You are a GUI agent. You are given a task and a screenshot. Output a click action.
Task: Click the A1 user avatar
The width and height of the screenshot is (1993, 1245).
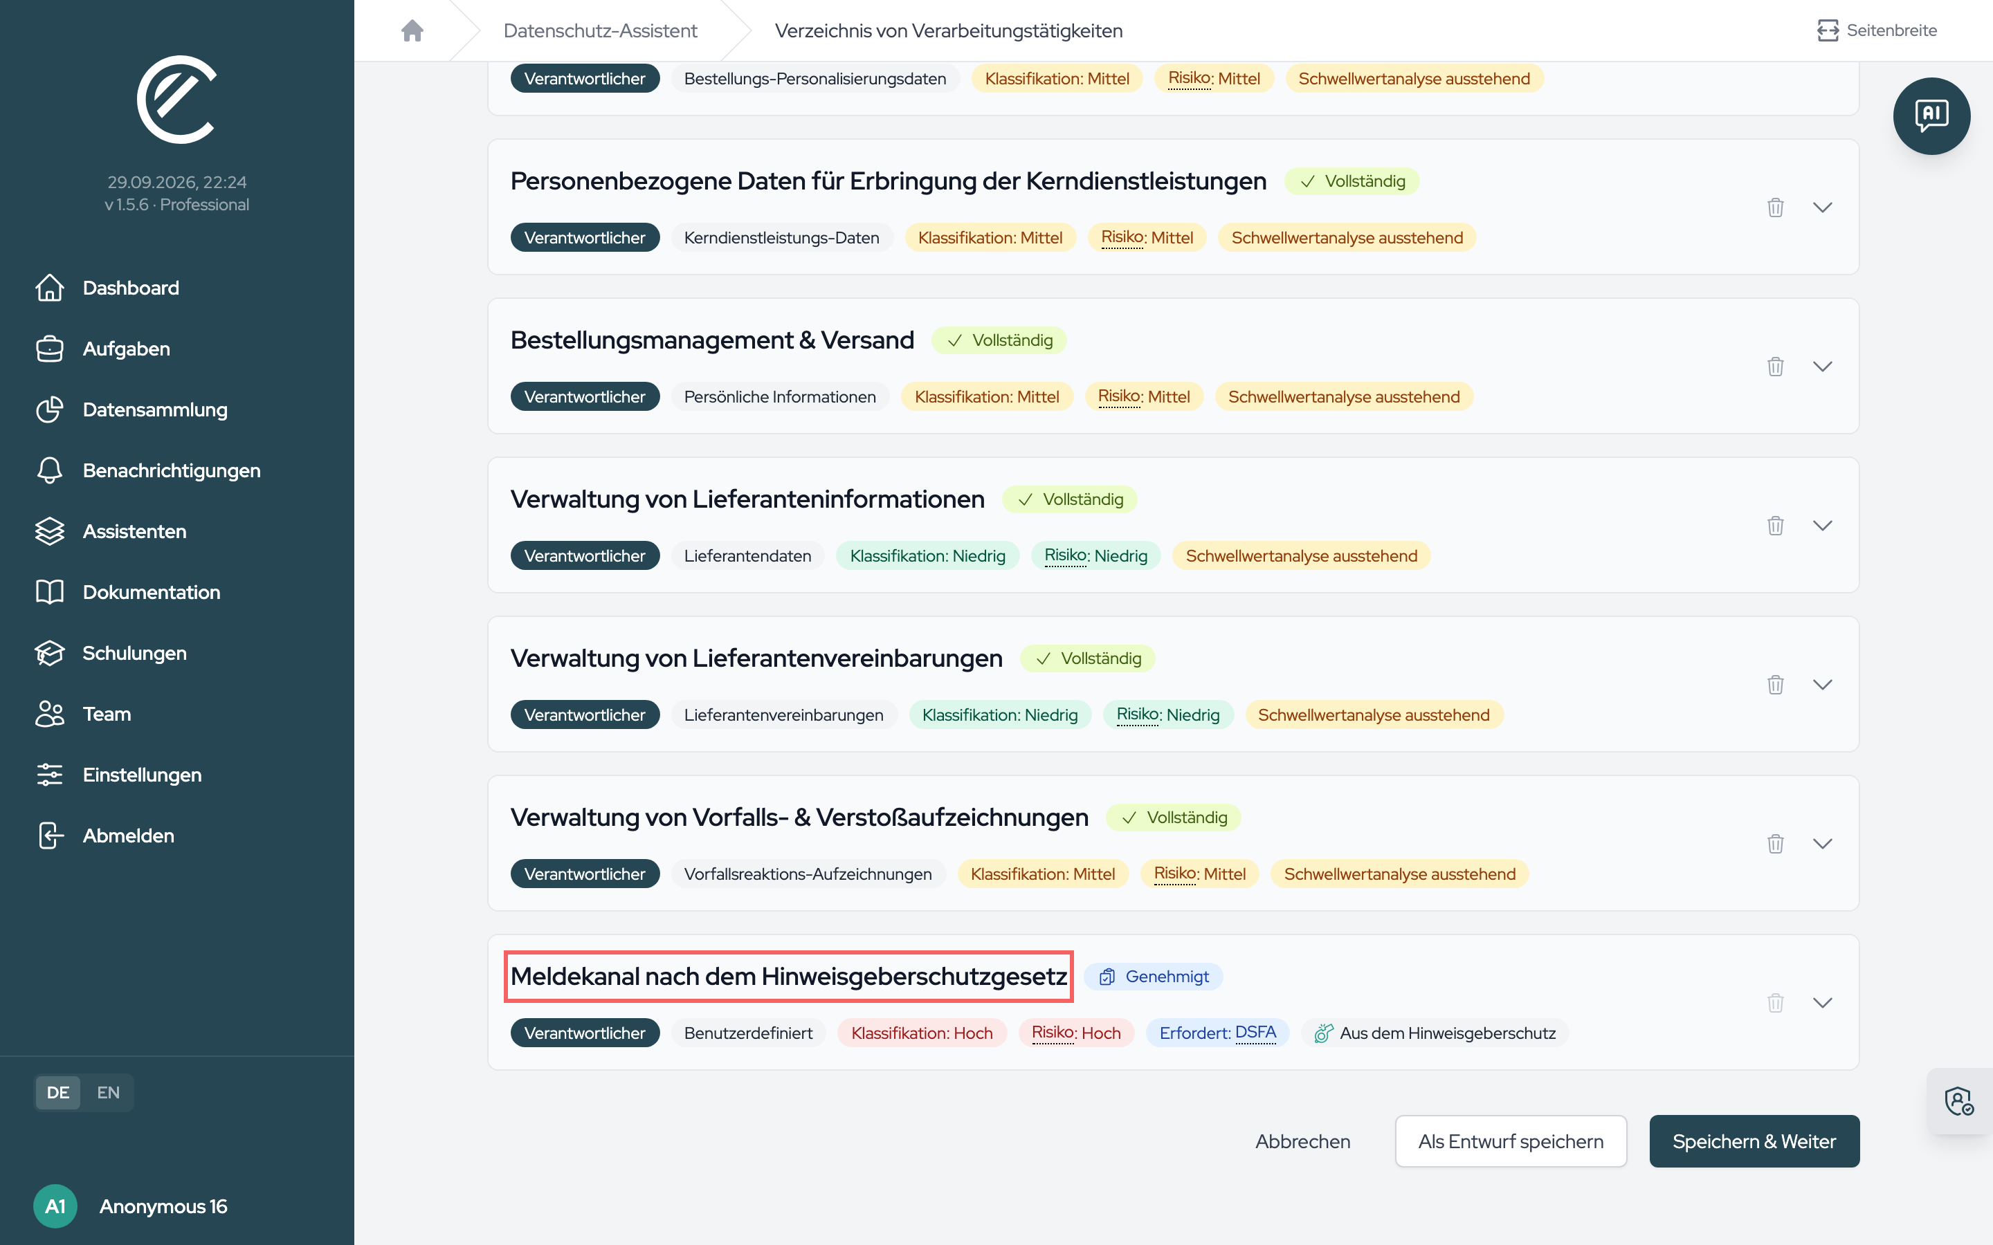click(x=55, y=1206)
